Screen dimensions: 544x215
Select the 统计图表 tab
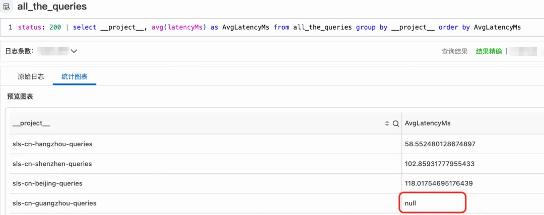tap(74, 76)
